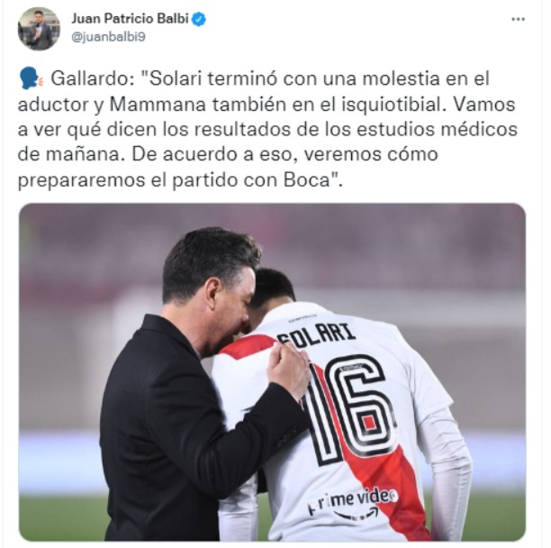Open the three-dot more options menu
This screenshot has width=551, height=548.
pos(518,20)
